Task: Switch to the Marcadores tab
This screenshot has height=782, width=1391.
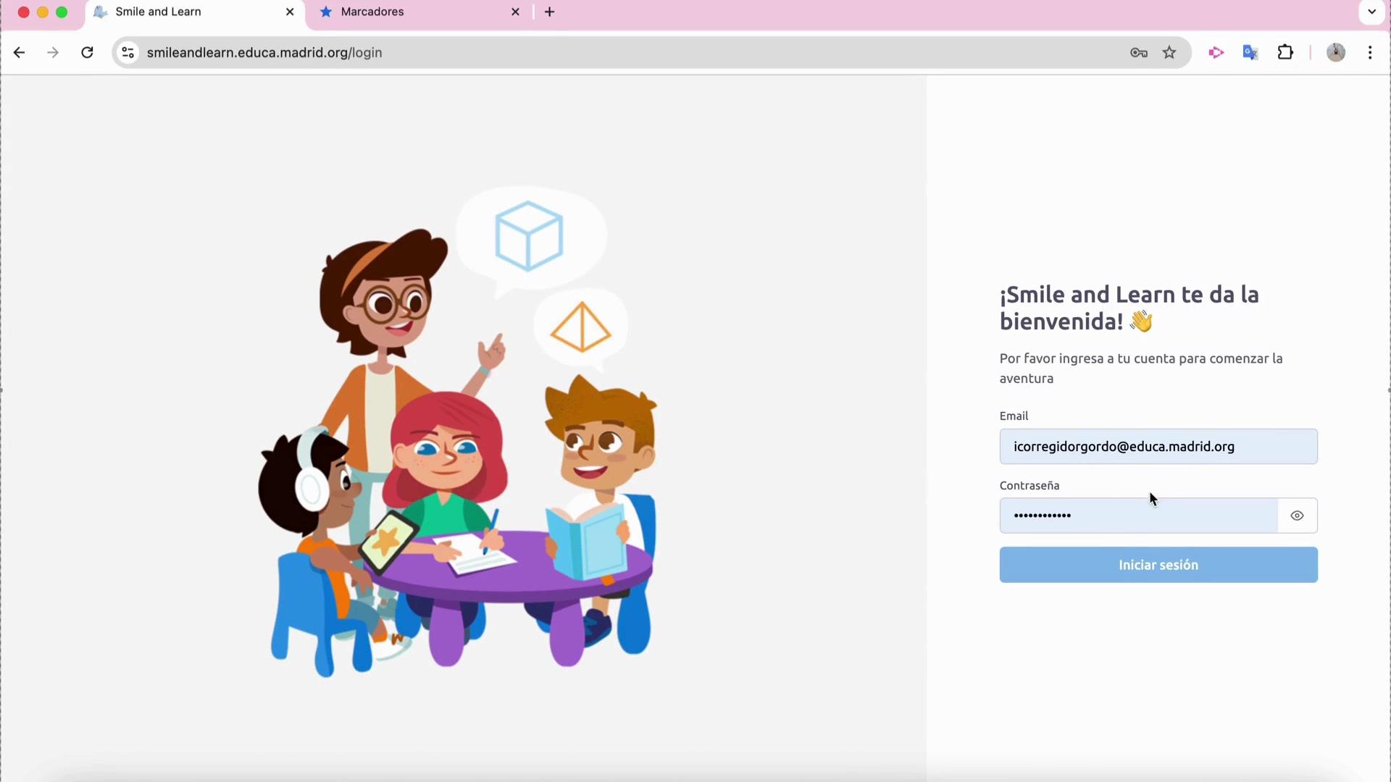Action: [413, 12]
